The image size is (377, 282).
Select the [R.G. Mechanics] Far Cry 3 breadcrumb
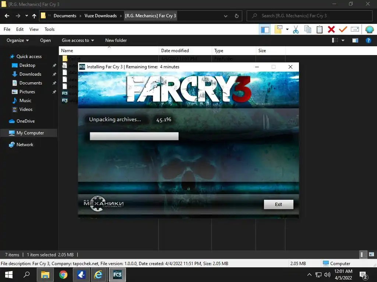pos(151,16)
